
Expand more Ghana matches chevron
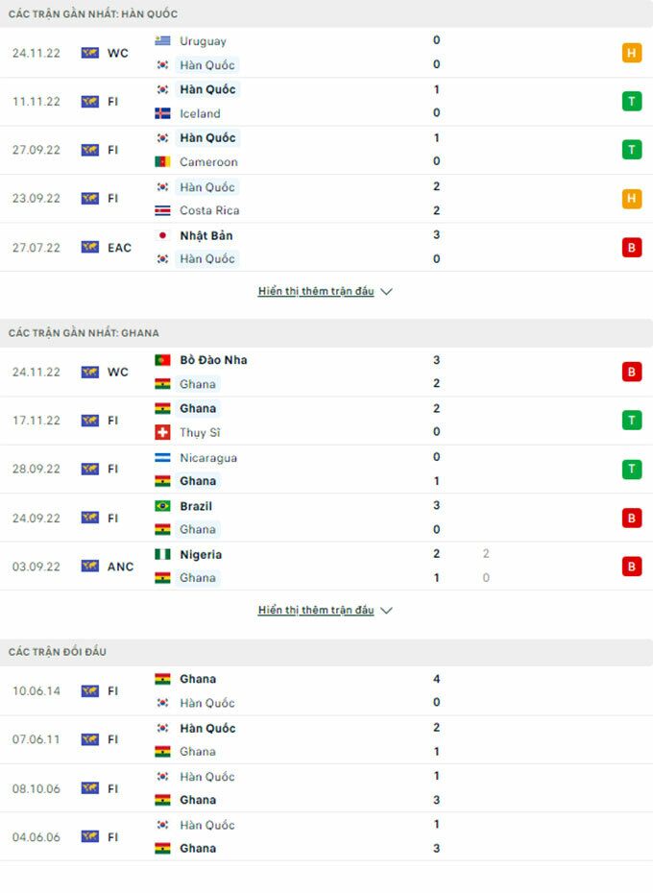point(387,611)
